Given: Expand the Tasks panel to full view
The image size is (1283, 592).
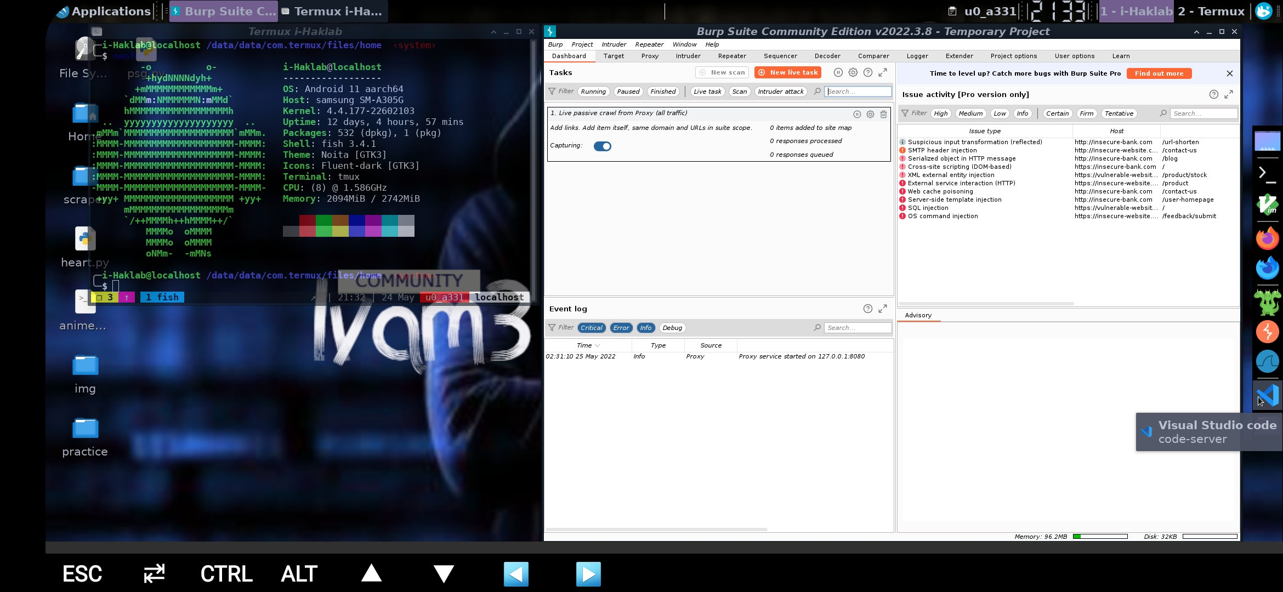Looking at the screenshot, I should 883,72.
